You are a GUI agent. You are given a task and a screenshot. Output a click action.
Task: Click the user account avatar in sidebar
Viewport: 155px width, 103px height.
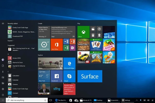tap(3, 60)
